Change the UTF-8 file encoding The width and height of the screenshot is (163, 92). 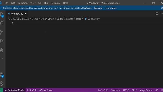point(126,90)
